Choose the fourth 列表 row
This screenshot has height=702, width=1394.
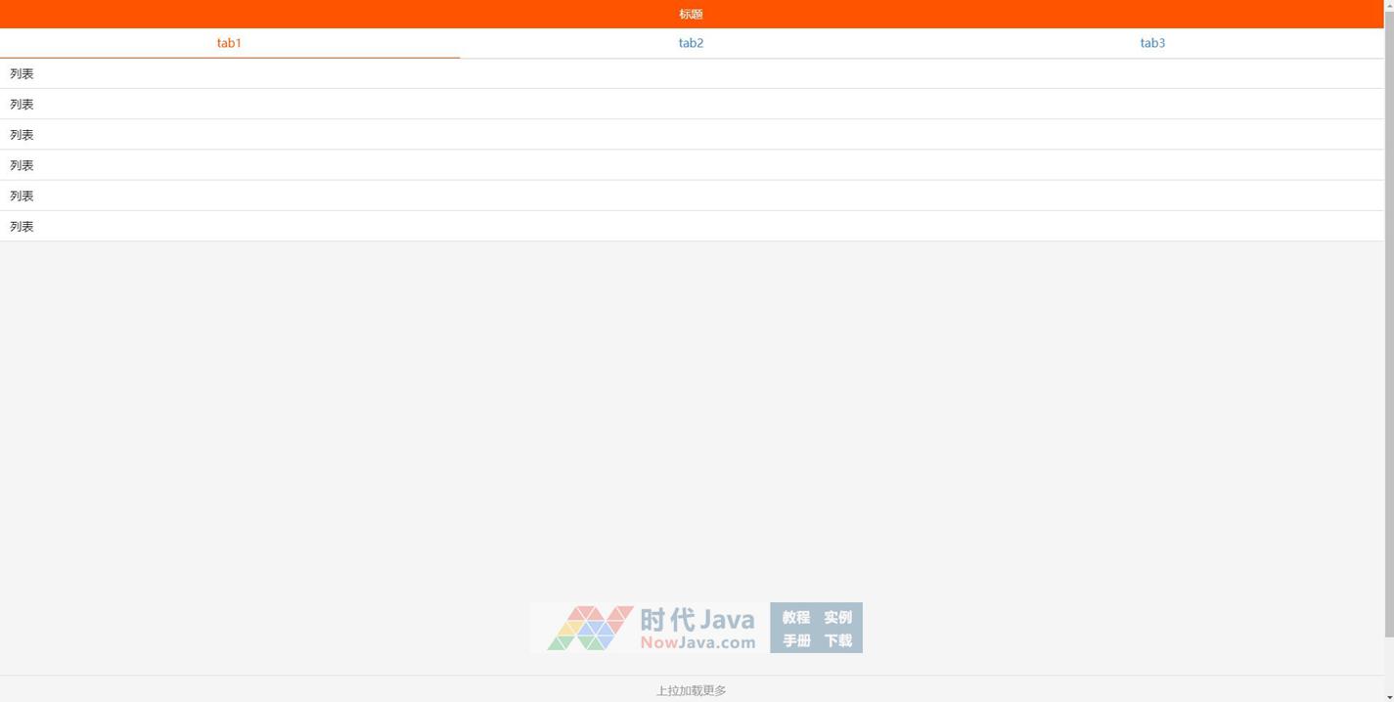pyautogui.click(x=22, y=165)
